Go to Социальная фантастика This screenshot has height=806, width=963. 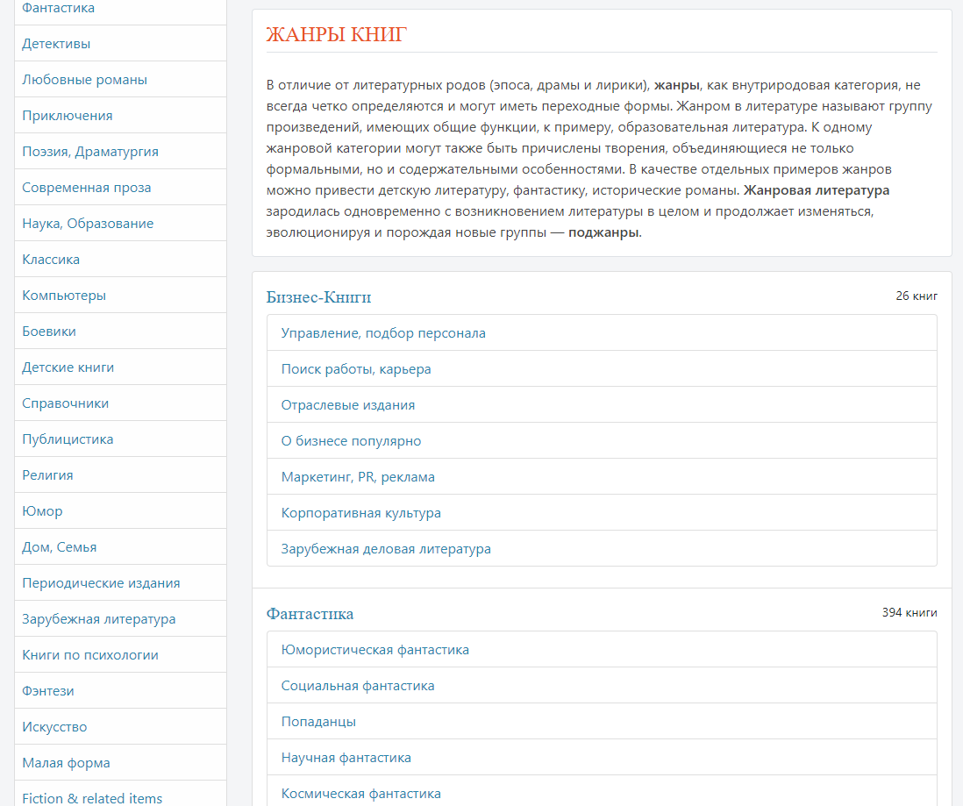(x=358, y=686)
